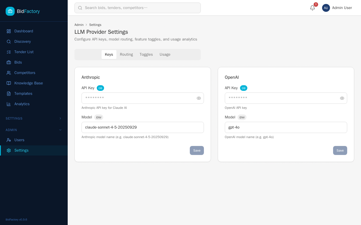The height and width of the screenshot is (225, 361).
Task: Click the OpenAI API Key input field
Action: click(x=286, y=98)
